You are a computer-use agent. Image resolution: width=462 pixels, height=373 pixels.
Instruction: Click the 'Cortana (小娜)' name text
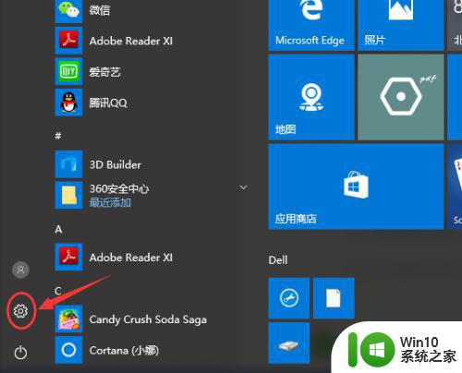(124, 351)
